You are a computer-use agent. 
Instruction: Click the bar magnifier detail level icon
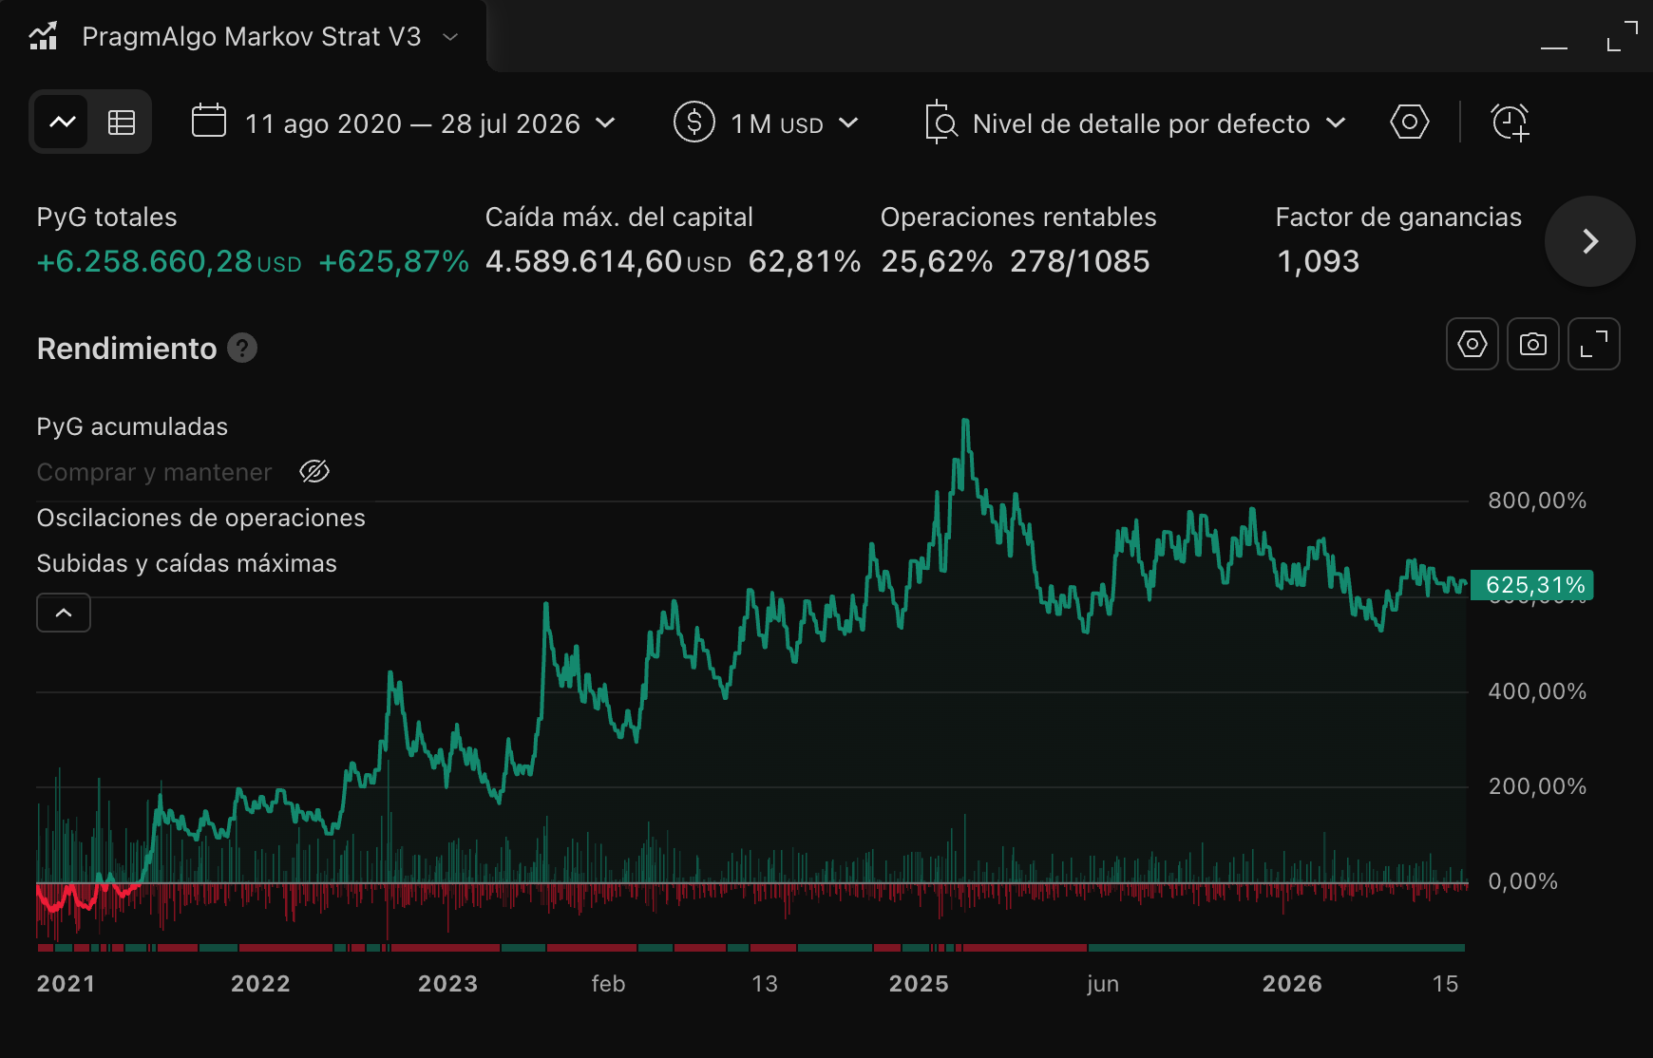point(940,123)
